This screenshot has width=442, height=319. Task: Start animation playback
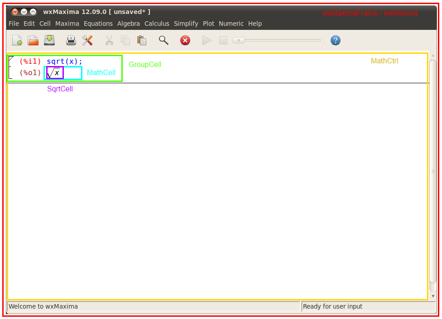point(207,40)
